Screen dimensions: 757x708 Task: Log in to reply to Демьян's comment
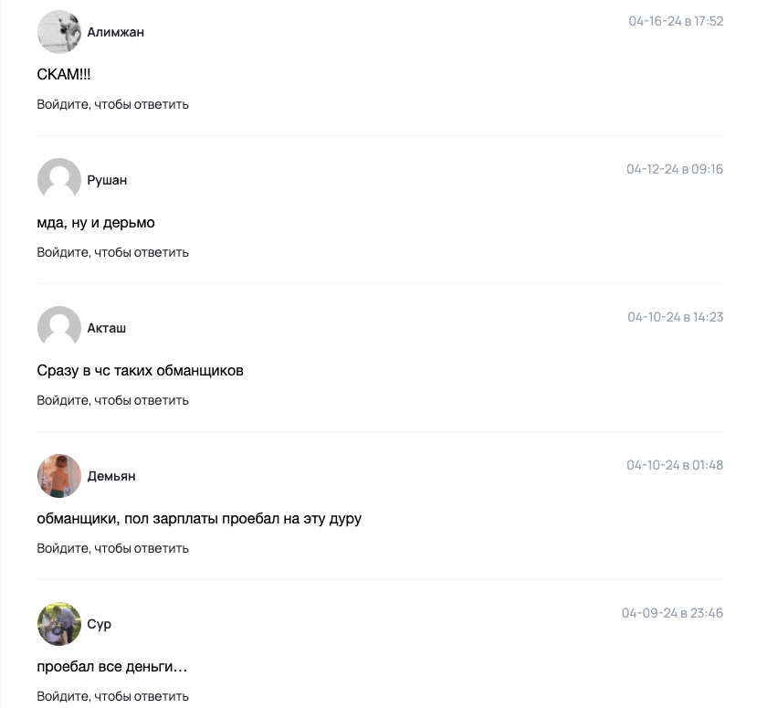(112, 548)
